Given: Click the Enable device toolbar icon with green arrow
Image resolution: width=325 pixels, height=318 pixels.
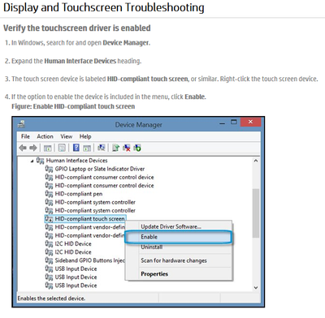Looking at the screenshot, I should click(x=137, y=148).
